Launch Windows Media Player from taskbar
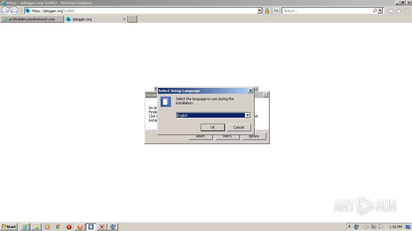This screenshot has width=412, height=231. click(47, 227)
